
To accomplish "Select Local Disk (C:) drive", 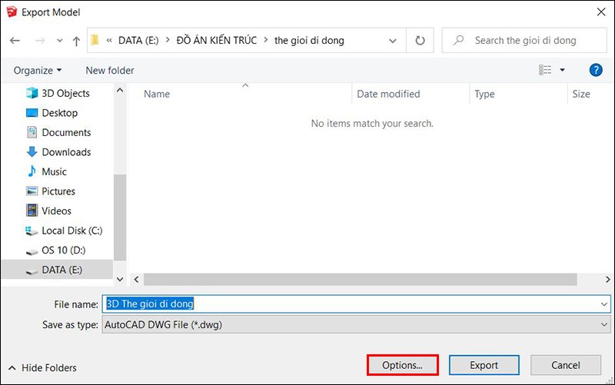I will point(71,231).
